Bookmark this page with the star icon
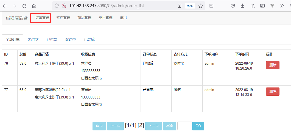This screenshot has height=137, width=291. click(201, 6)
